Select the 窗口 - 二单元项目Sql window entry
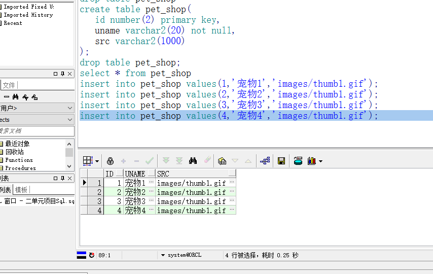The height and width of the screenshot is (274, 433). [39, 201]
